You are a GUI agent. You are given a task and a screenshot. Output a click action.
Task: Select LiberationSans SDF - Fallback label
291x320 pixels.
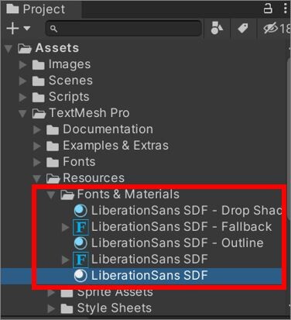click(x=182, y=227)
